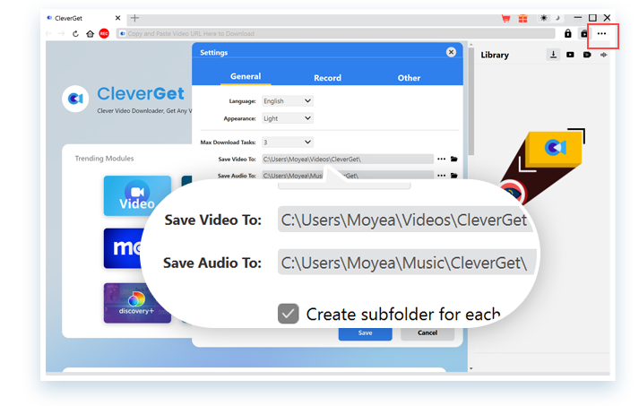This screenshot has height=406, width=639.
Task: Switch to dark mode with the moon icon
Action: tap(557, 18)
